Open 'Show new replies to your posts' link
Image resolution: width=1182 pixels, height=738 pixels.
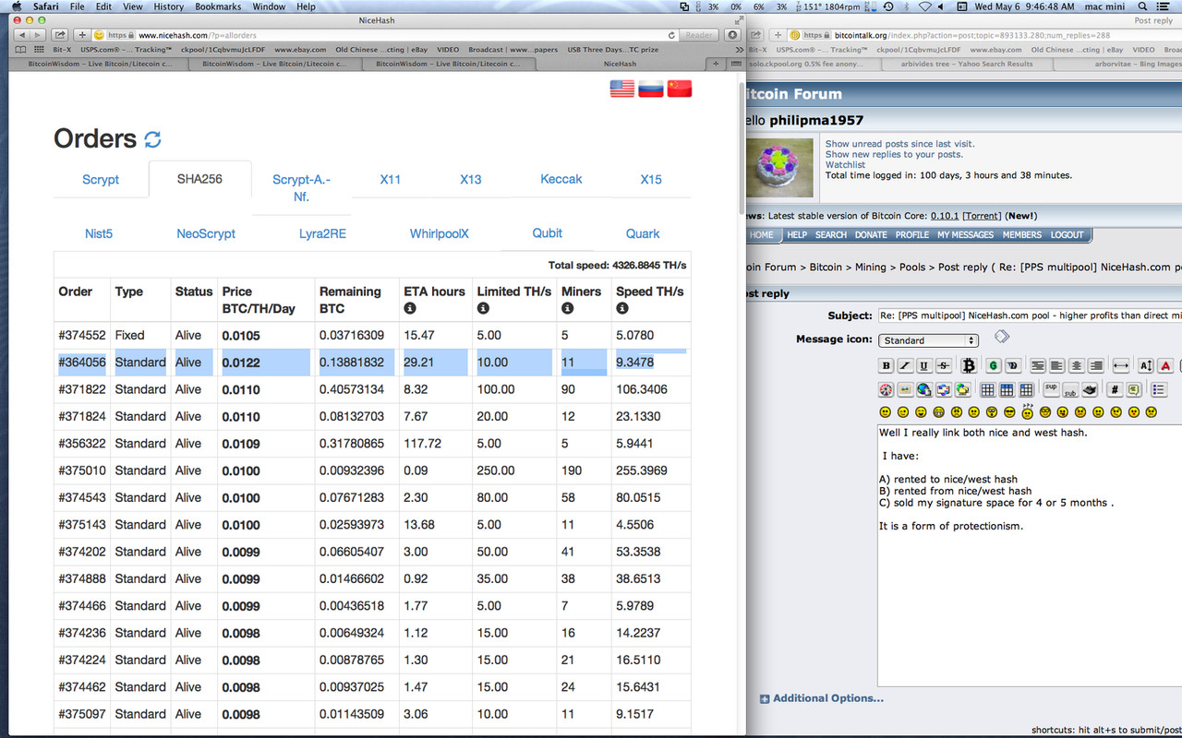click(894, 154)
